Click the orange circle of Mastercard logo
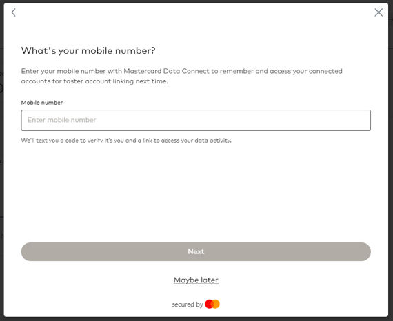This screenshot has height=321, width=393. pyautogui.click(x=216, y=304)
